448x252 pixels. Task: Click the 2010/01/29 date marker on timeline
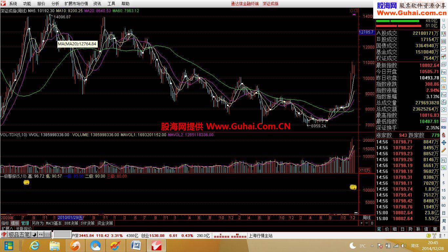pos(70,218)
